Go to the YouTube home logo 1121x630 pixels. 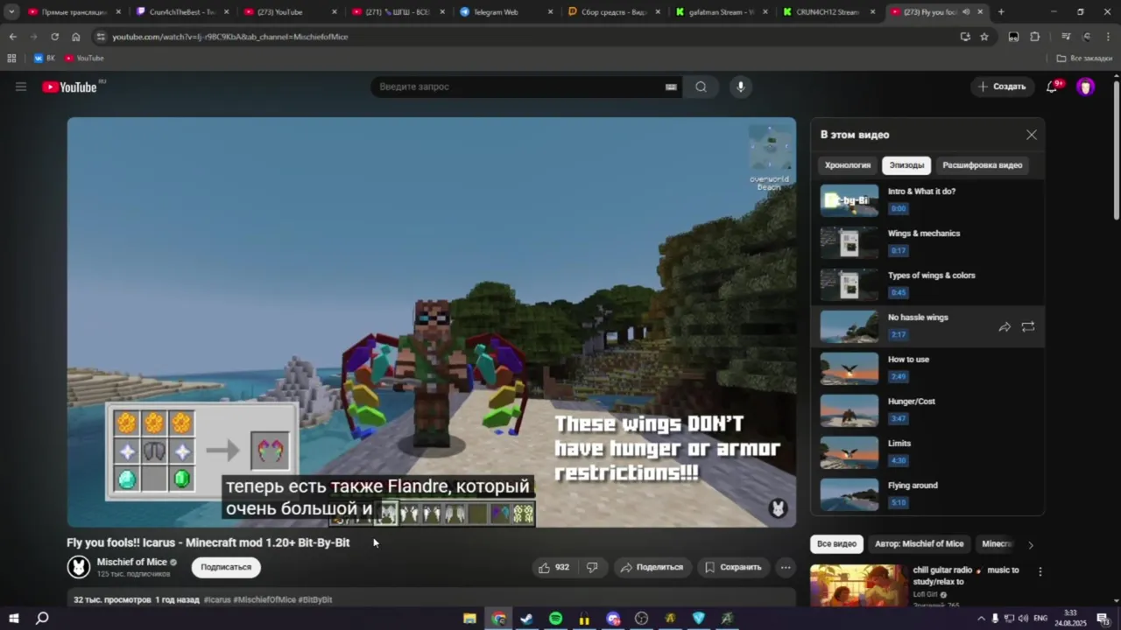[70, 87]
